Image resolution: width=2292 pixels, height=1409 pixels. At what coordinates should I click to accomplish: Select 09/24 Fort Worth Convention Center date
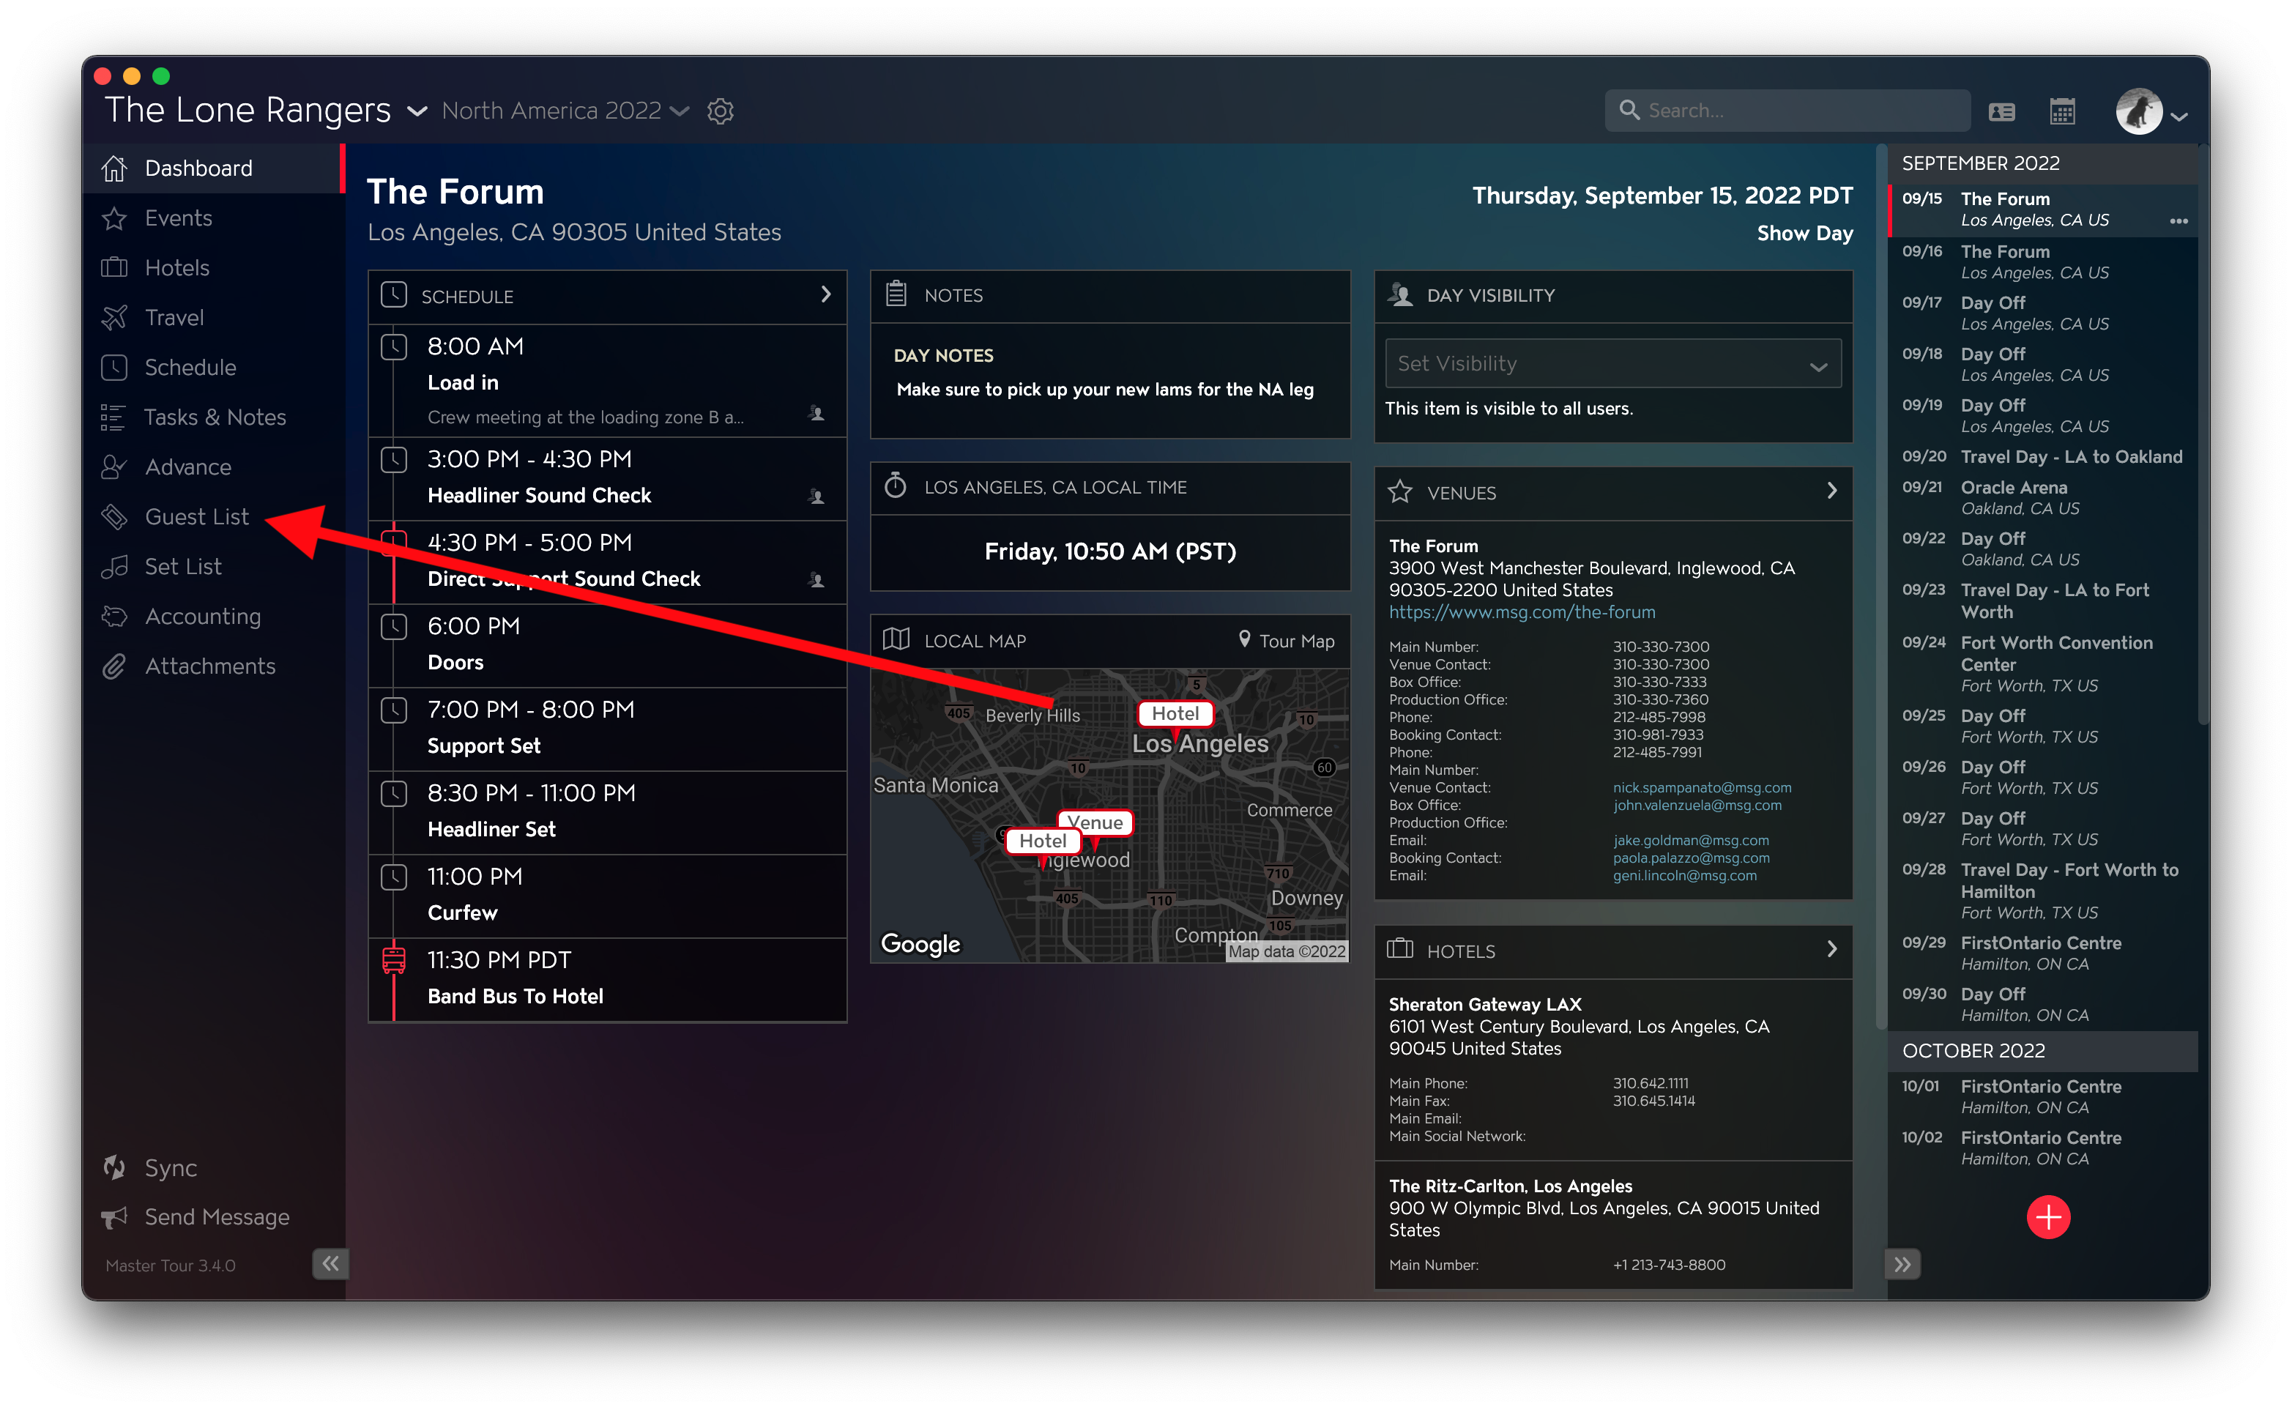tap(2042, 663)
